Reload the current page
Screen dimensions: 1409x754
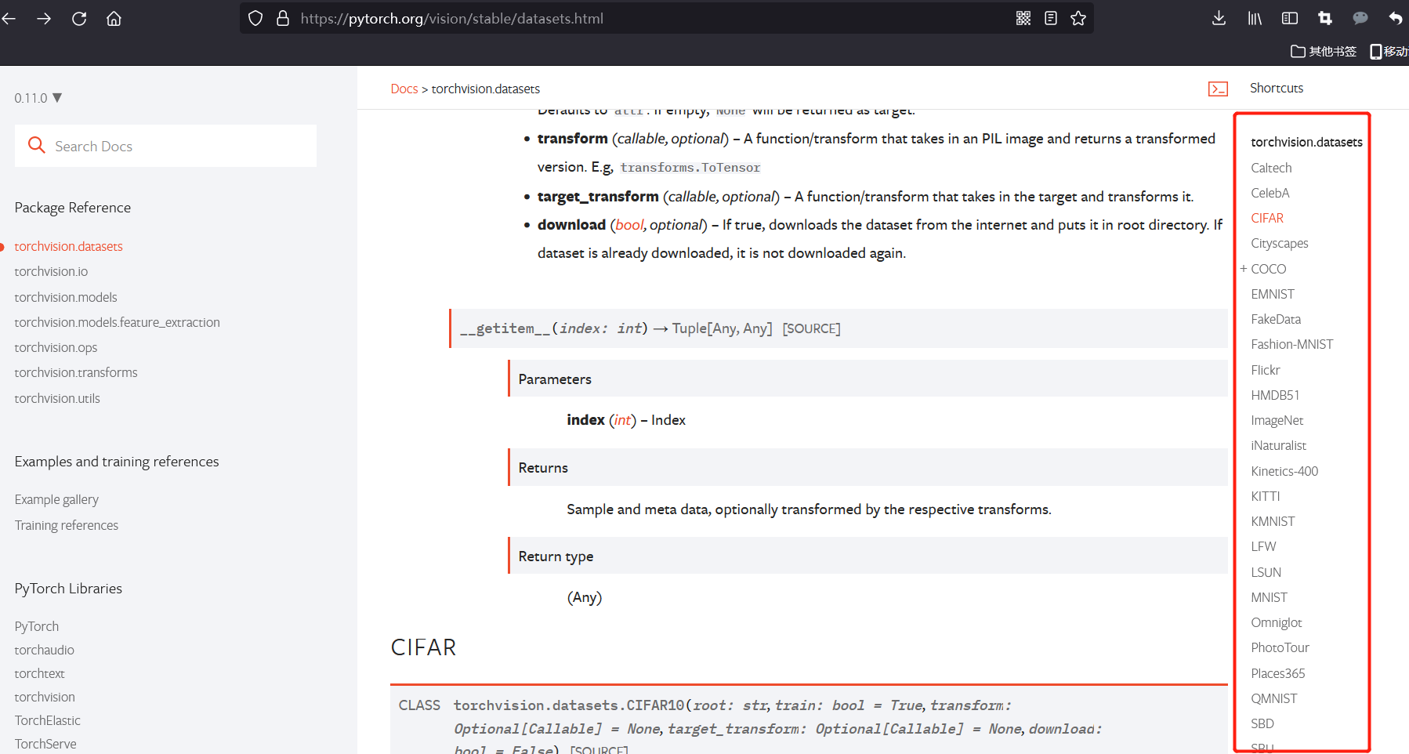coord(79,18)
